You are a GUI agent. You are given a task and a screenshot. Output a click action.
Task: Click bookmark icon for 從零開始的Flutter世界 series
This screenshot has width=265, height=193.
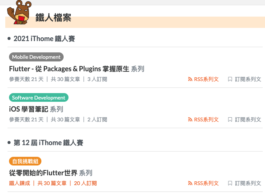[x=230, y=183]
